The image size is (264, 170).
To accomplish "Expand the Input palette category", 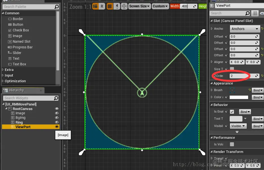I will pyautogui.click(x=3, y=75).
